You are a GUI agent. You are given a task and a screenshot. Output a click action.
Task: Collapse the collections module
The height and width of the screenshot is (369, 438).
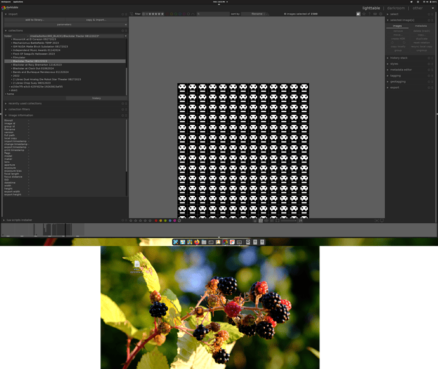coord(6,30)
